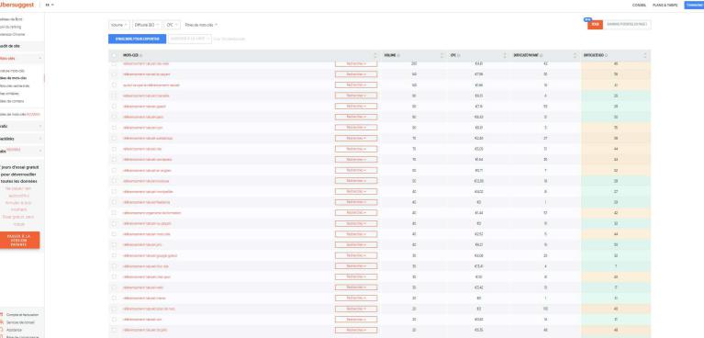Click the Assistance icon in the sidebar
Viewport: 704px width, 338px height.
coord(2,330)
